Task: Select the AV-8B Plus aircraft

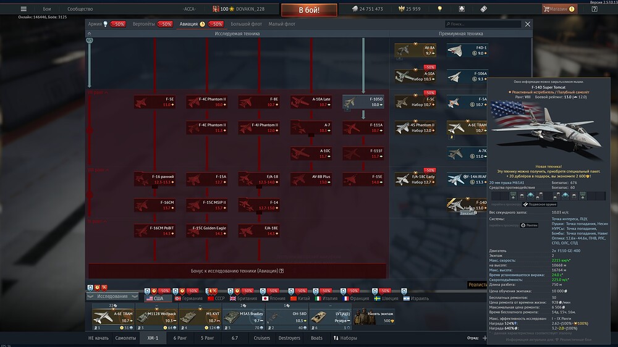Action: click(311, 179)
